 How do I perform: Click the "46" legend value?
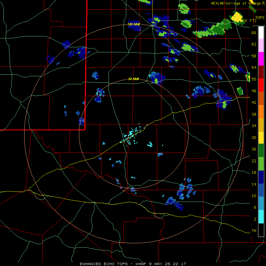point(254,91)
